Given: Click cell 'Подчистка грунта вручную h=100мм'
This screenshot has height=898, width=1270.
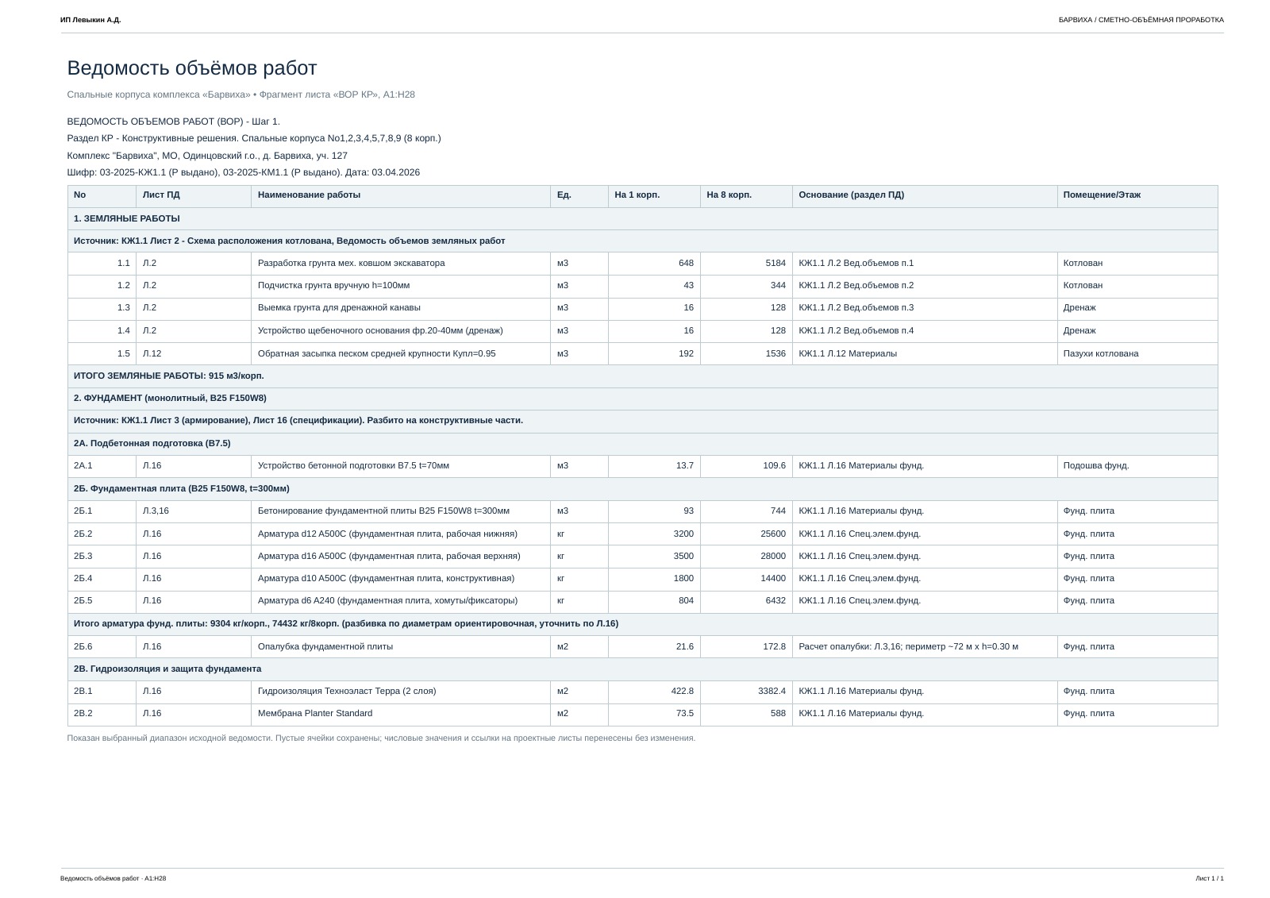Looking at the screenshot, I should [x=401, y=286].
